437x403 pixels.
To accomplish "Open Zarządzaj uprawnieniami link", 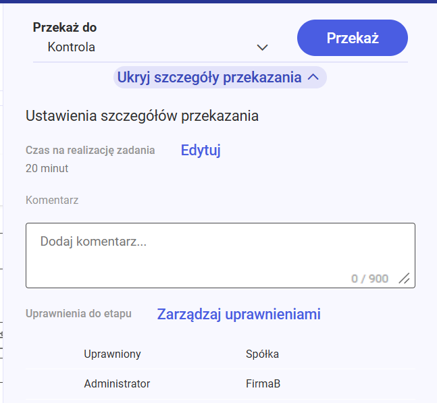I will [x=239, y=314].
